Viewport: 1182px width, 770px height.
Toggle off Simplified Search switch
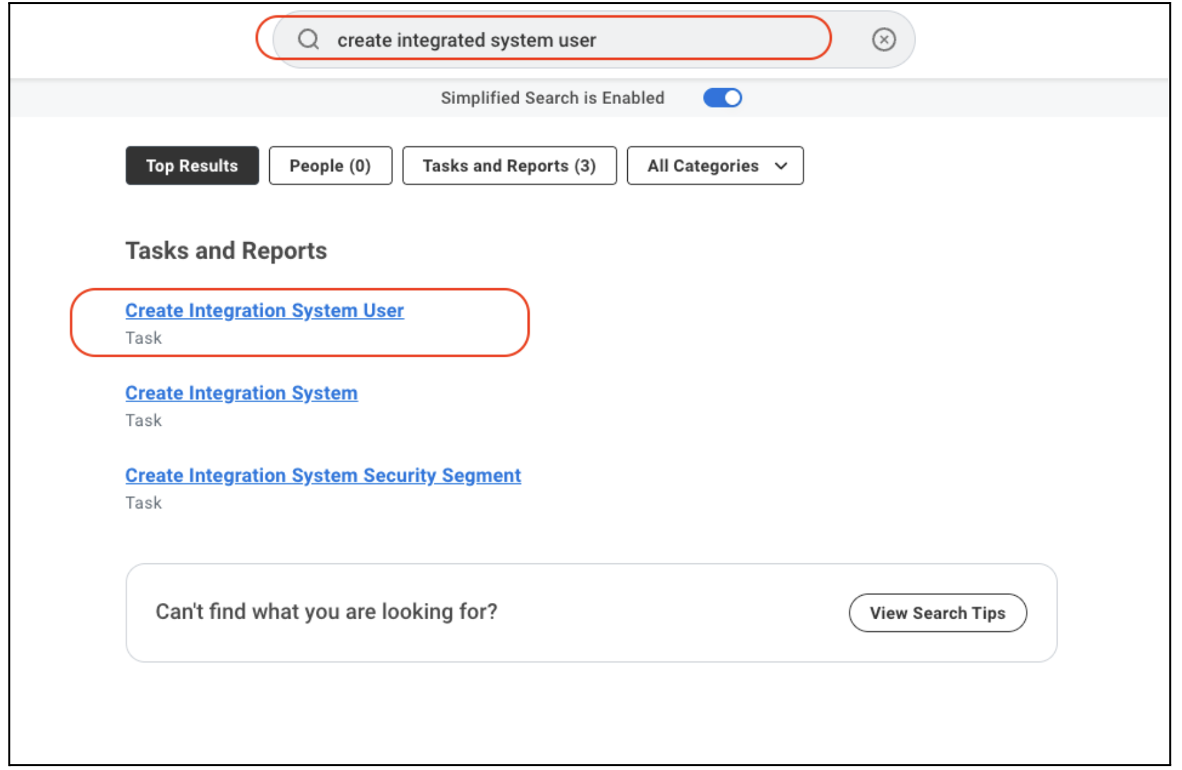[723, 98]
